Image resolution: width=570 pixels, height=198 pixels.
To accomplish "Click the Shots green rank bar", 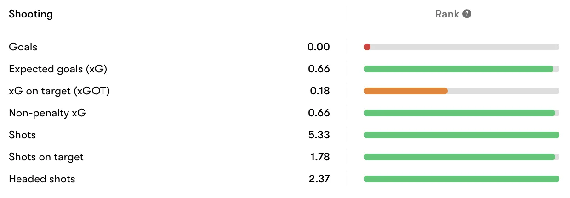I will (461, 135).
